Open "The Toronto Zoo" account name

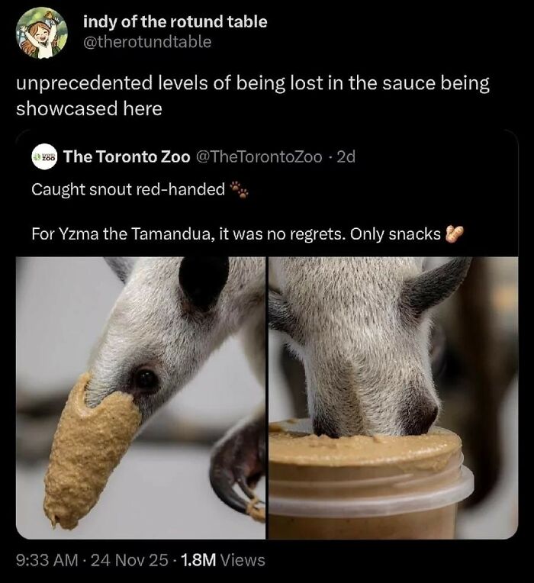(127, 157)
